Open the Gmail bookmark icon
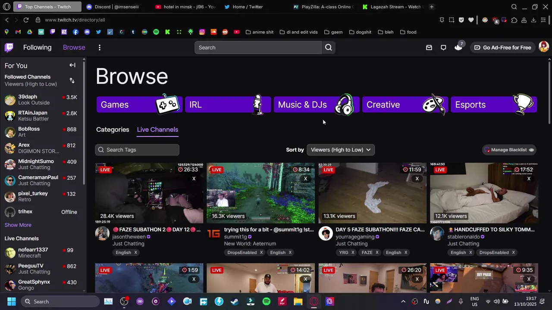This screenshot has width=552, height=310. coord(18,32)
